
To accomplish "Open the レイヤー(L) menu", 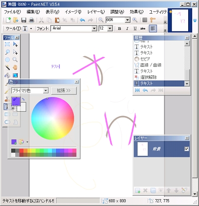I will [x=96, y=12].
